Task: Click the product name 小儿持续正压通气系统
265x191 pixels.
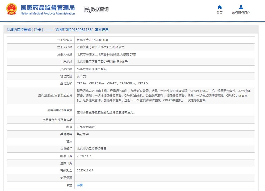Action: point(91,69)
